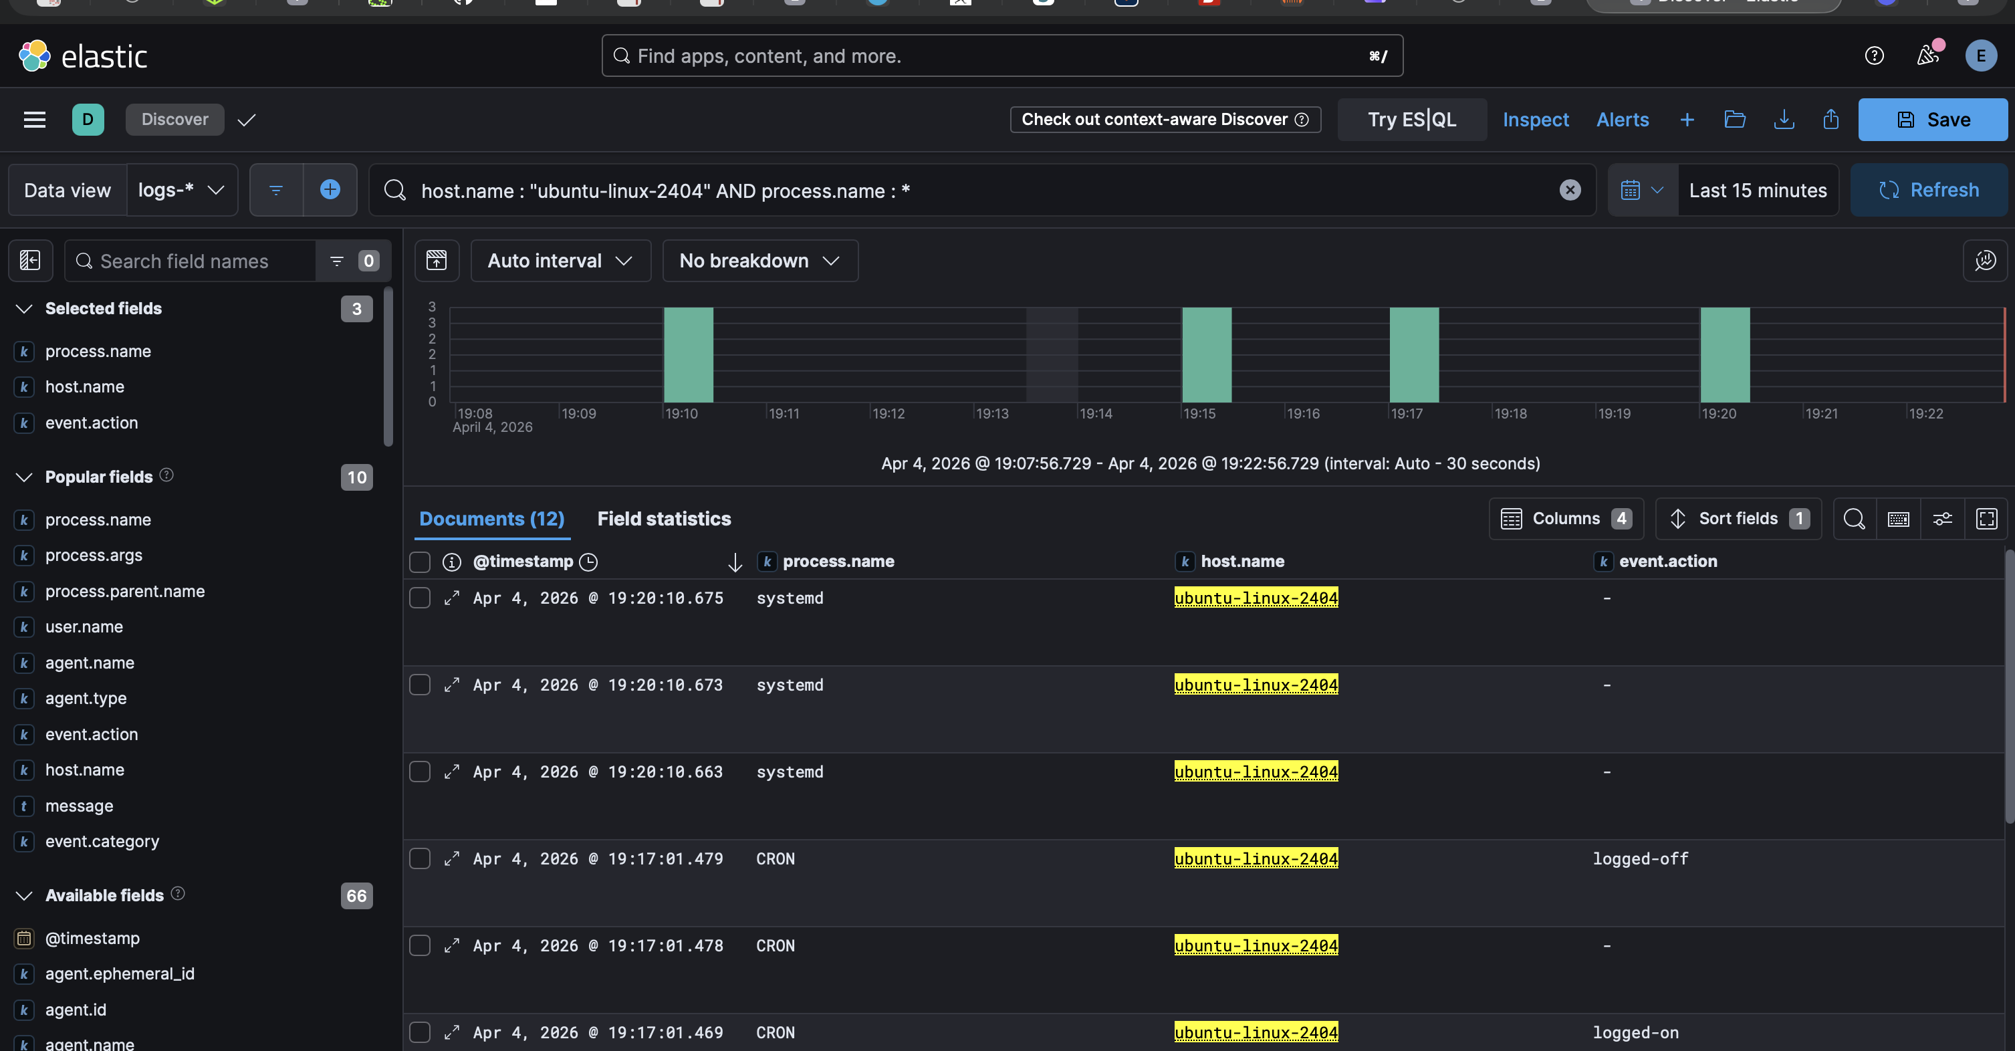
Task: Open the Auto interval dropdown
Action: (x=560, y=260)
